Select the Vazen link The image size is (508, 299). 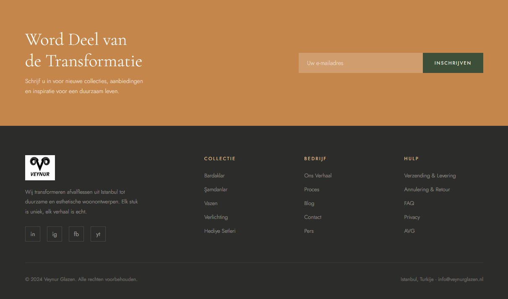point(211,203)
